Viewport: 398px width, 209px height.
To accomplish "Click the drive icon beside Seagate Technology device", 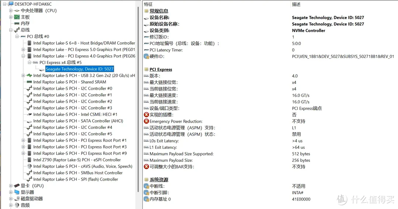I will click(x=42, y=69).
